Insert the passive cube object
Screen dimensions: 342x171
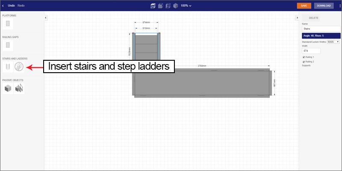[8, 88]
